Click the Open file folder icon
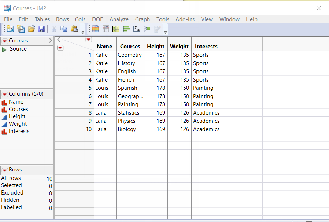 [x=31, y=29]
